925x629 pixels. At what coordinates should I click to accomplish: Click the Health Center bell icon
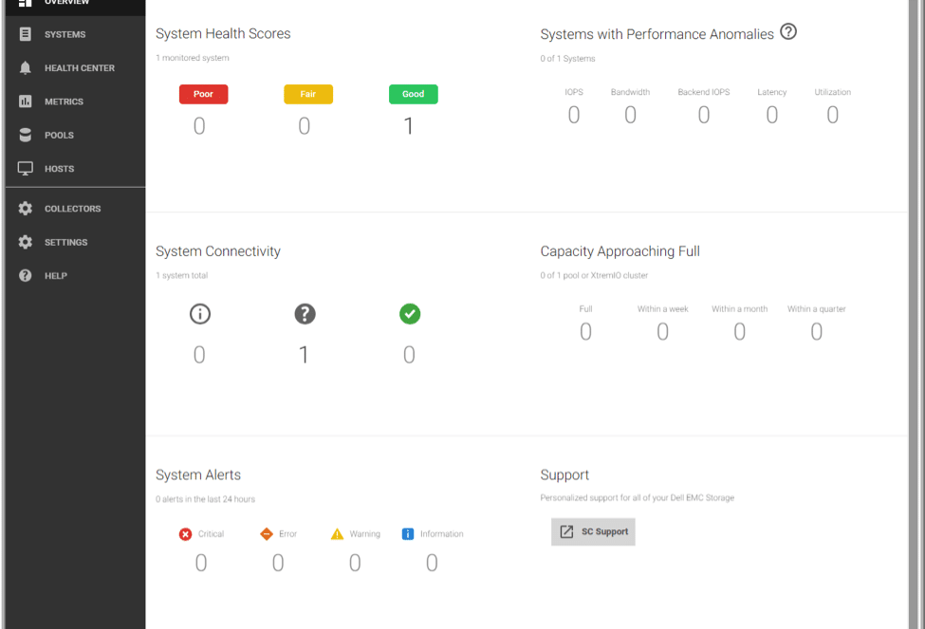tap(26, 68)
